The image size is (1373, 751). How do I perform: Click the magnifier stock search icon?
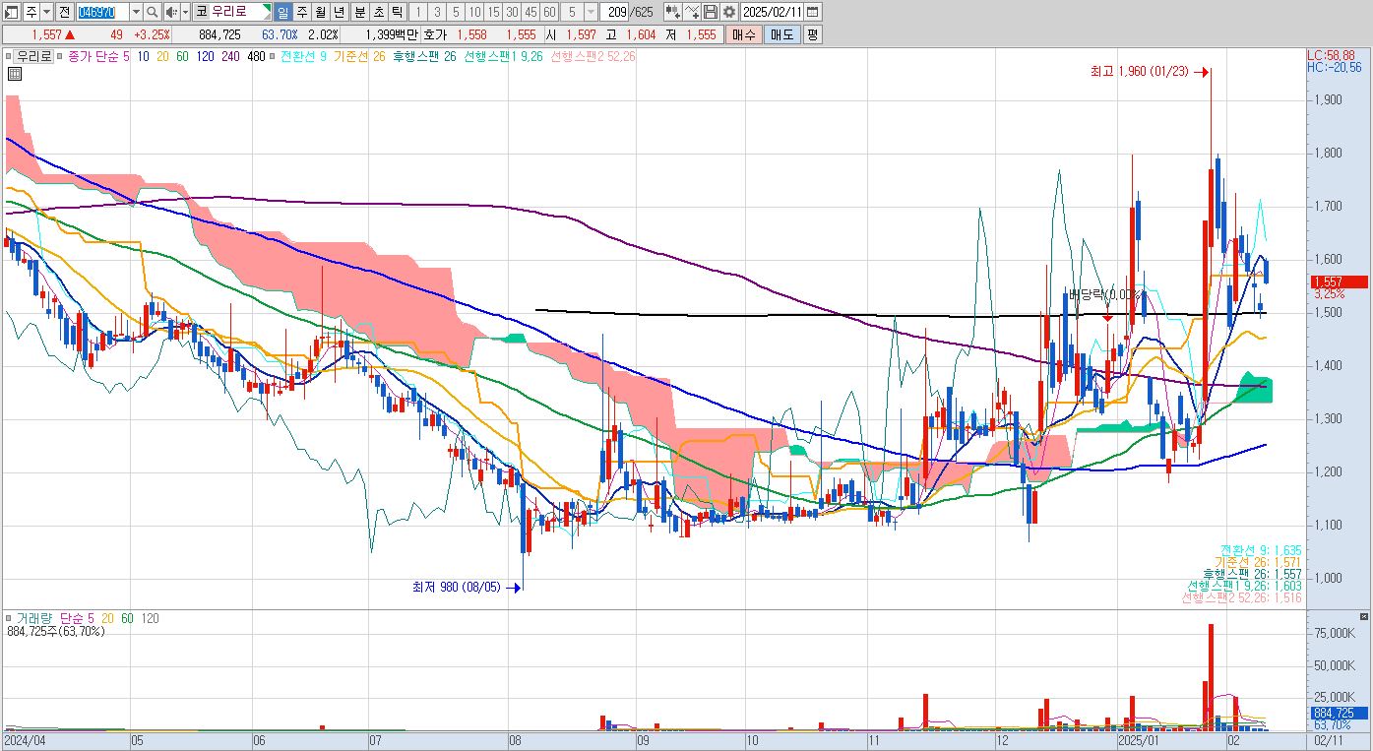(x=153, y=12)
